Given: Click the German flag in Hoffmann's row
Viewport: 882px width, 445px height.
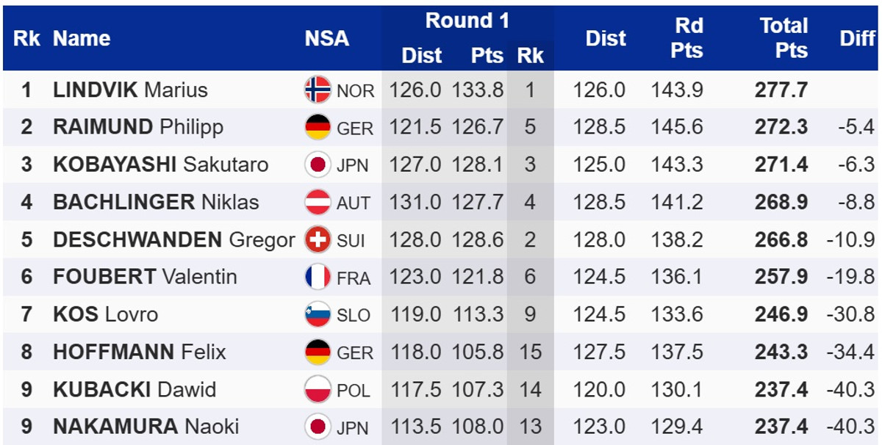Looking at the screenshot, I should click(318, 352).
